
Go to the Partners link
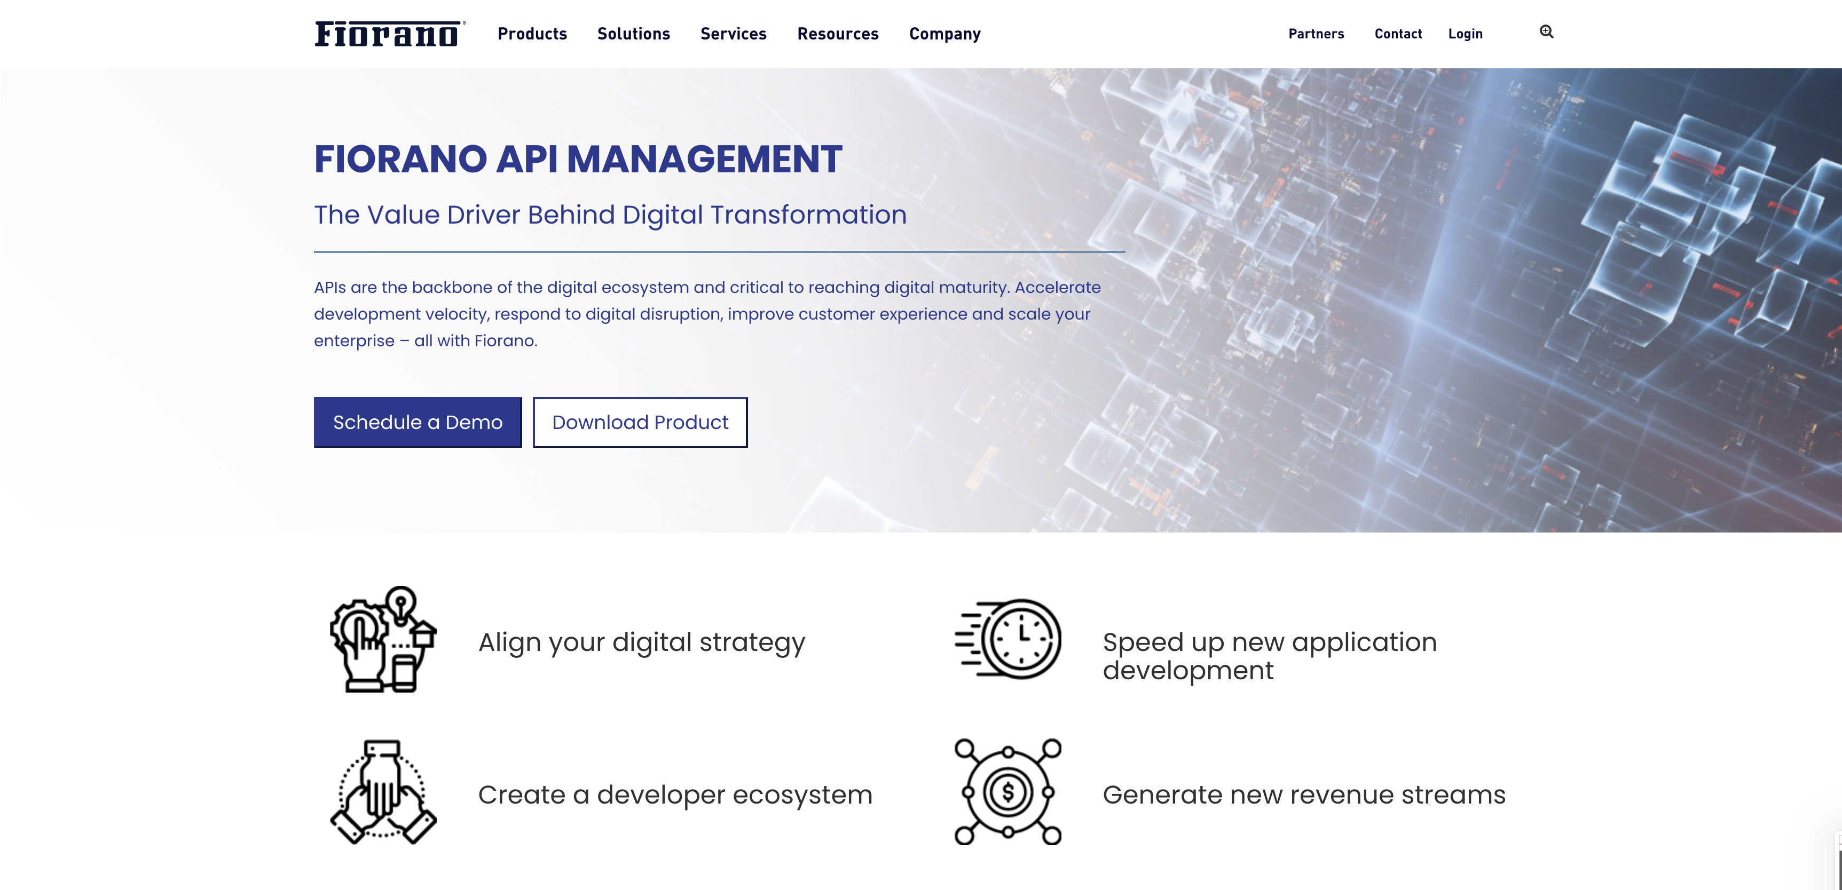1316,34
